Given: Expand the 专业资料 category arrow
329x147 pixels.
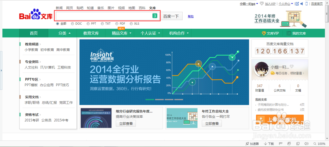Looking at the screenshot, I should [x=40, y=62].
